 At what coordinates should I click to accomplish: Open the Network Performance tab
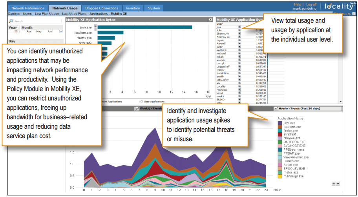28,8
